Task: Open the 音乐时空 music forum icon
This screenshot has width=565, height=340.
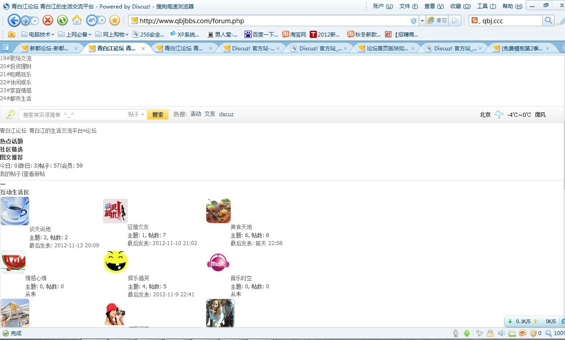Action: (218, 262)
